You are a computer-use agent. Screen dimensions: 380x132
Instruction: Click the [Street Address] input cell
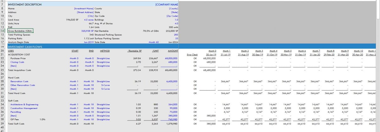[x=85, y=12]
